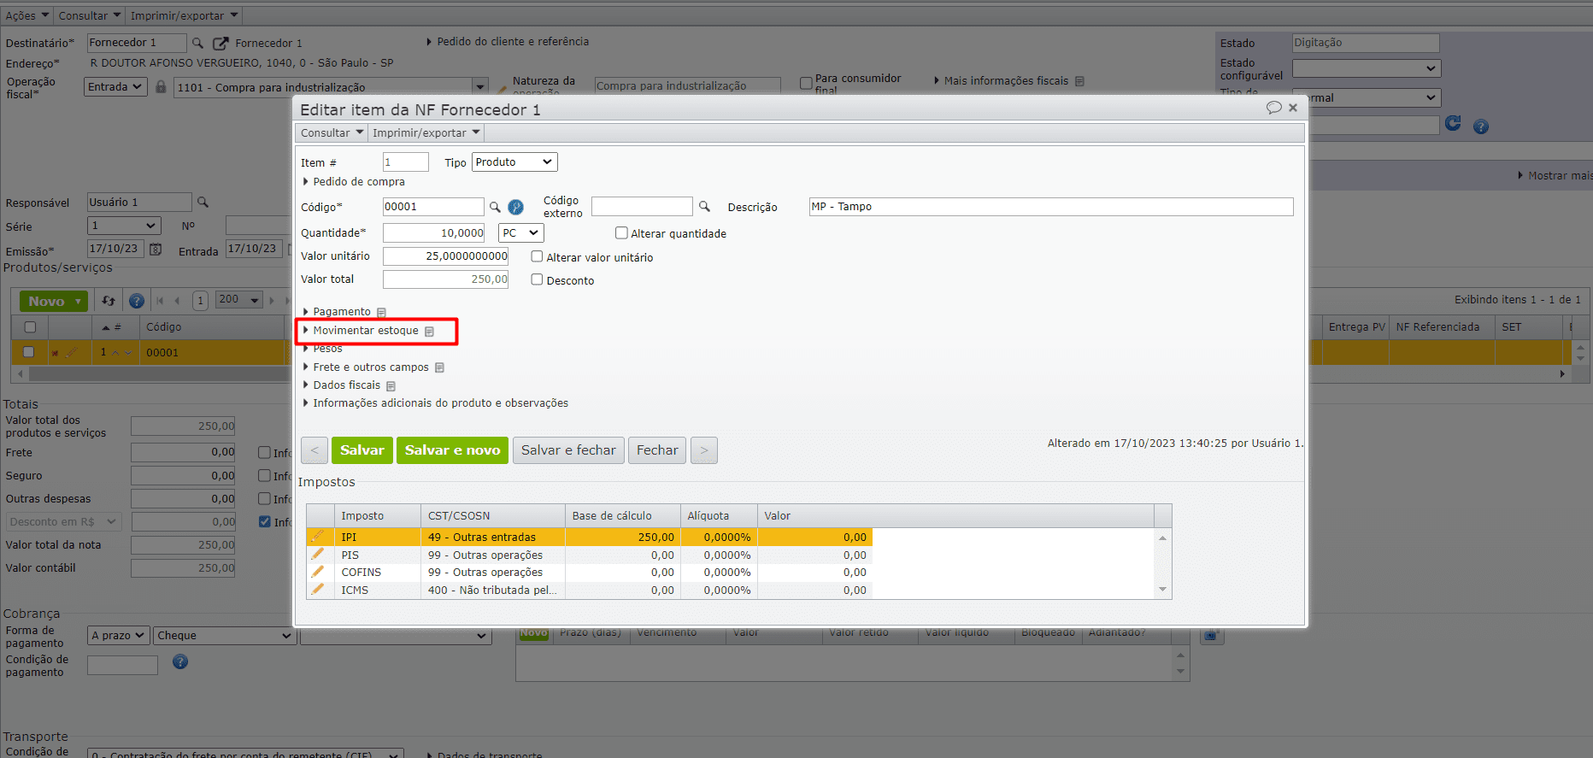Image resolution: width=1593 pixels, height=758 pixels.
Task: Open the unit dropdown showing PC
Action: [521, 233]
